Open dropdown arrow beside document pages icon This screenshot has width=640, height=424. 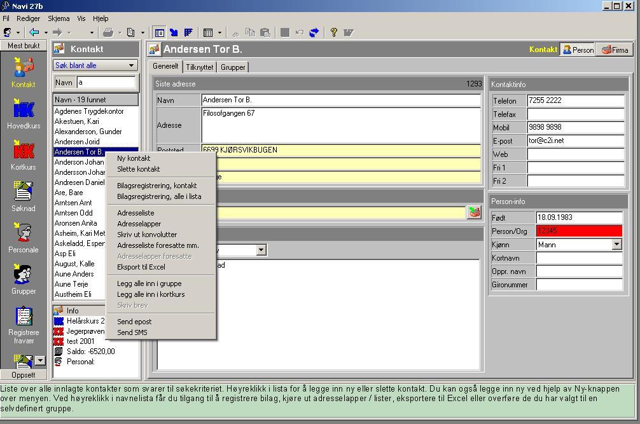[x=143, y=32]
